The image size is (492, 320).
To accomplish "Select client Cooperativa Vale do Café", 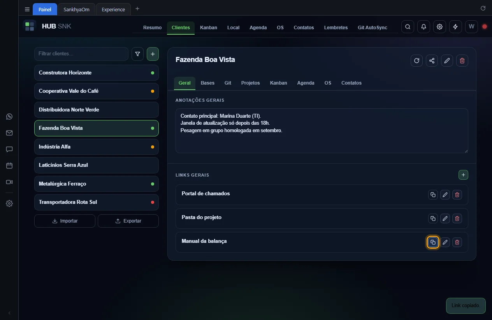I will (97, 91).
